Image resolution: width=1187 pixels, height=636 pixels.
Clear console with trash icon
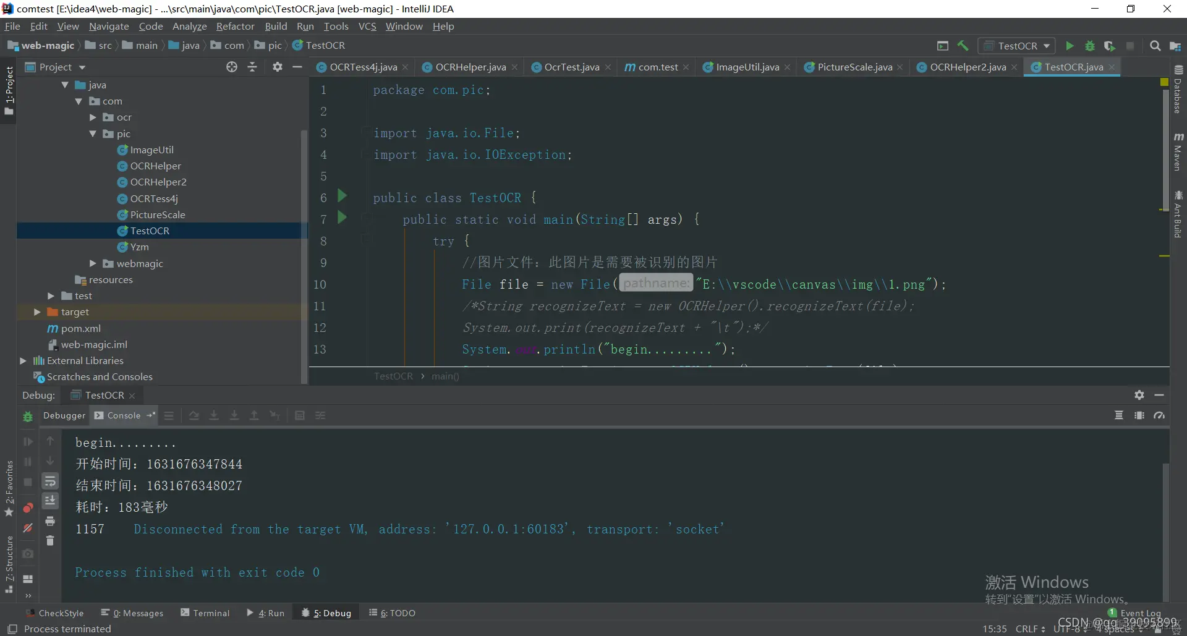point(50,541)
